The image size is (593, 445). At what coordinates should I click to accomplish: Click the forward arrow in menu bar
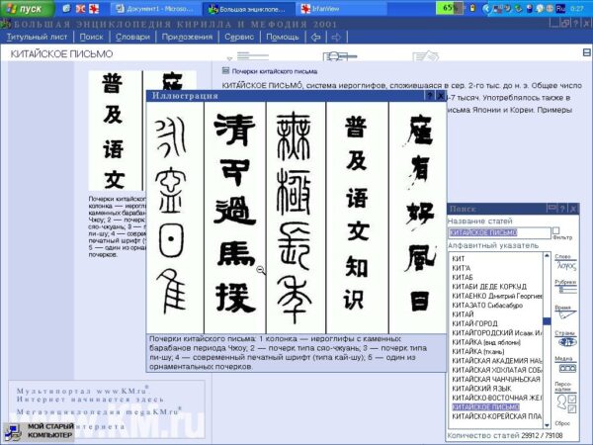tap(337, 37)
